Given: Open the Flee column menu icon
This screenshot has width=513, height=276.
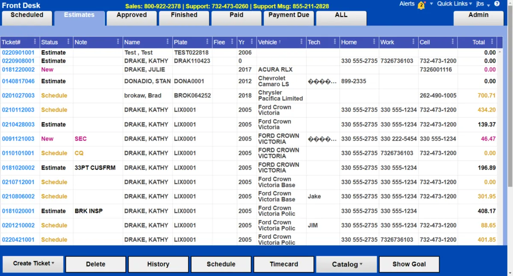Looking at the screenshot, I should [232, 42].
